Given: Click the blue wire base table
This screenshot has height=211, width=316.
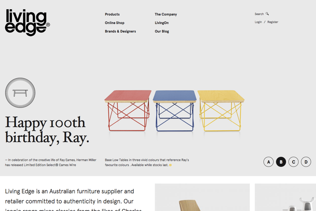Looking at the screenshot, I should [175, 111].
